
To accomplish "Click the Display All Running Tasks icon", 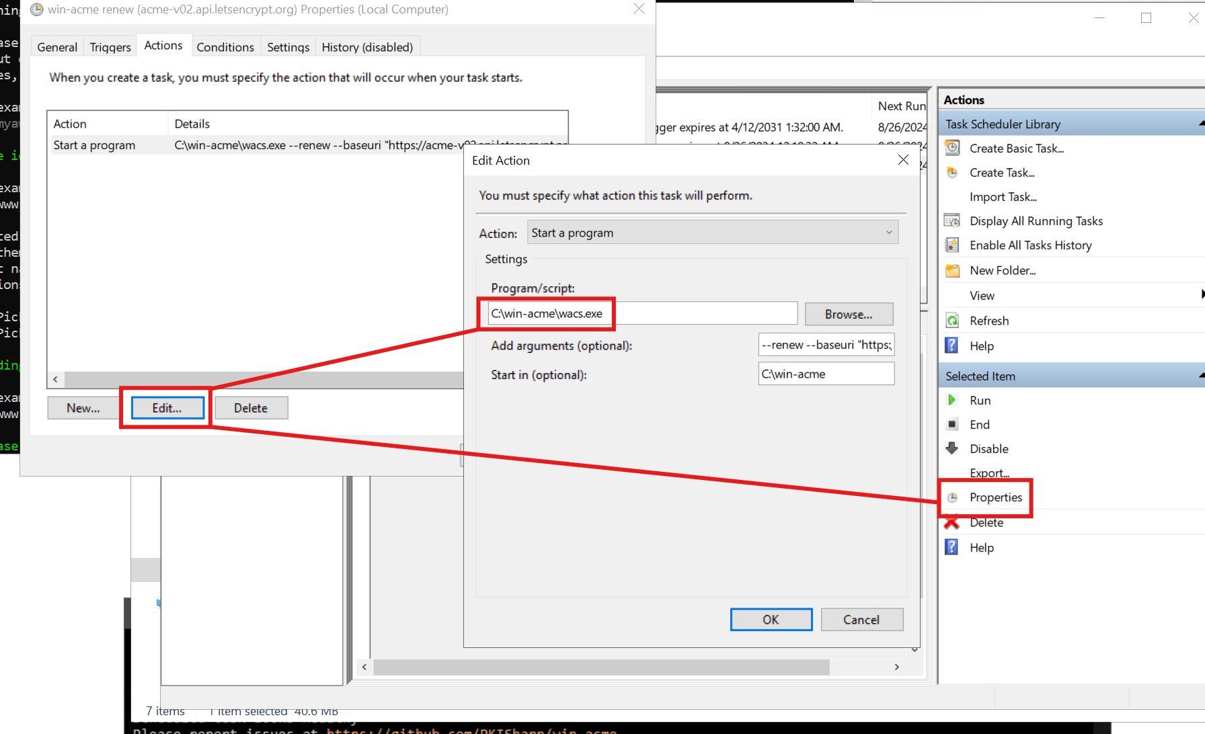I will pyautogui.click(x=952, y=221).
